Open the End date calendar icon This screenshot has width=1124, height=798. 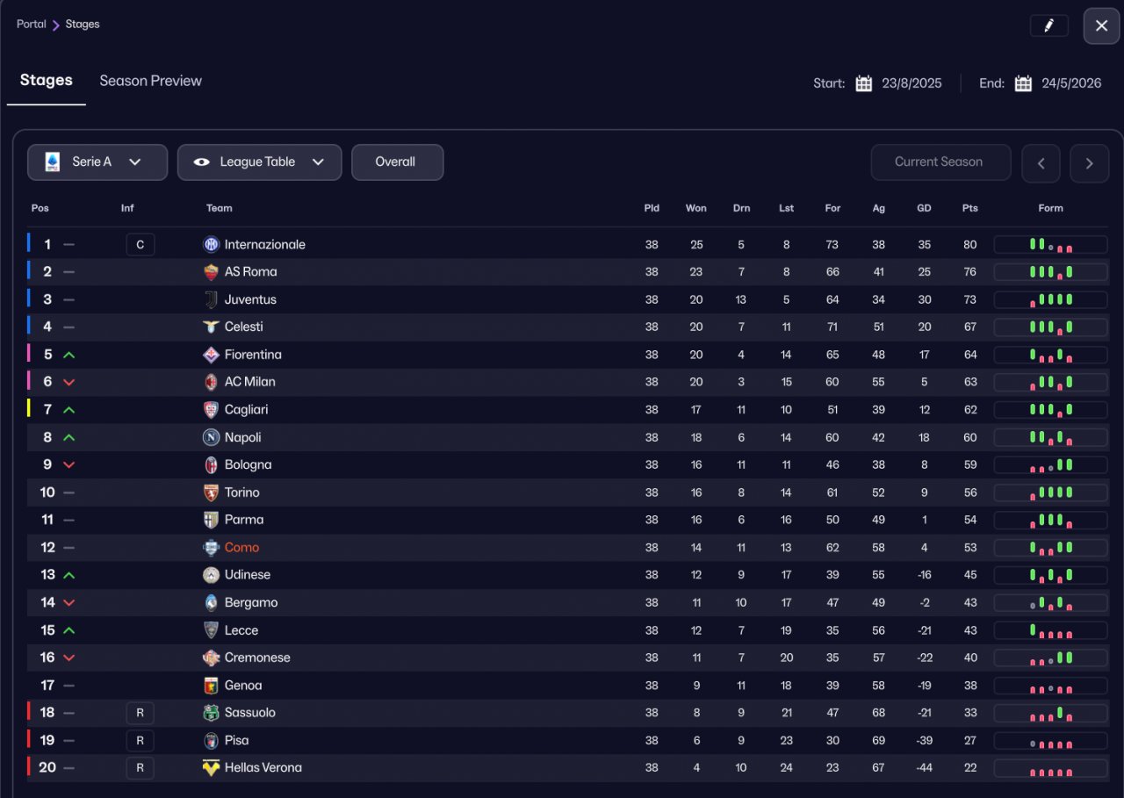1023,83
